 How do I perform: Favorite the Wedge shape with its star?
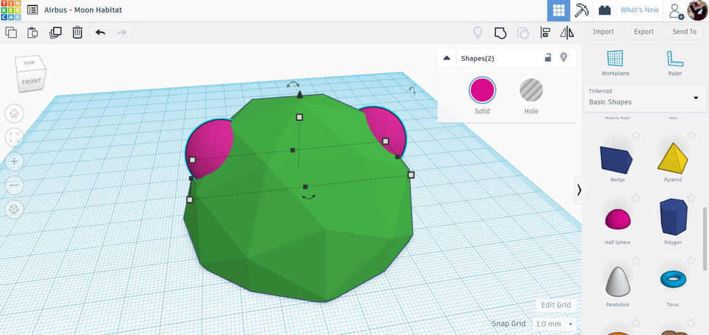click(x=636, y=135)
